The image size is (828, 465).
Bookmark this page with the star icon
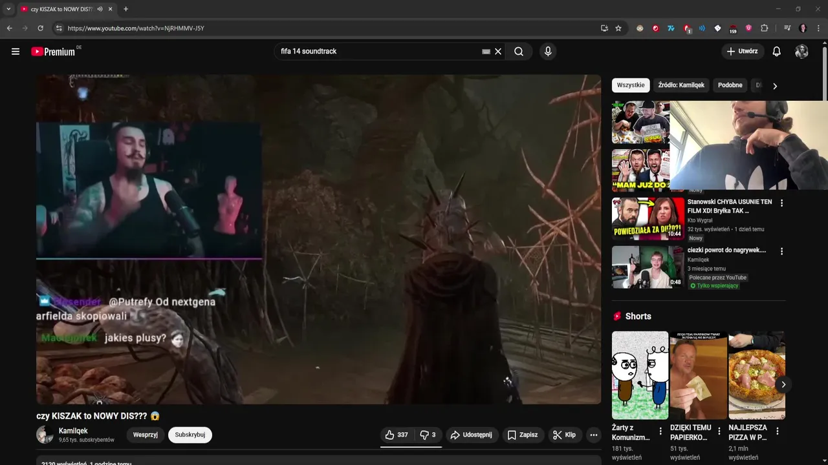618,28
